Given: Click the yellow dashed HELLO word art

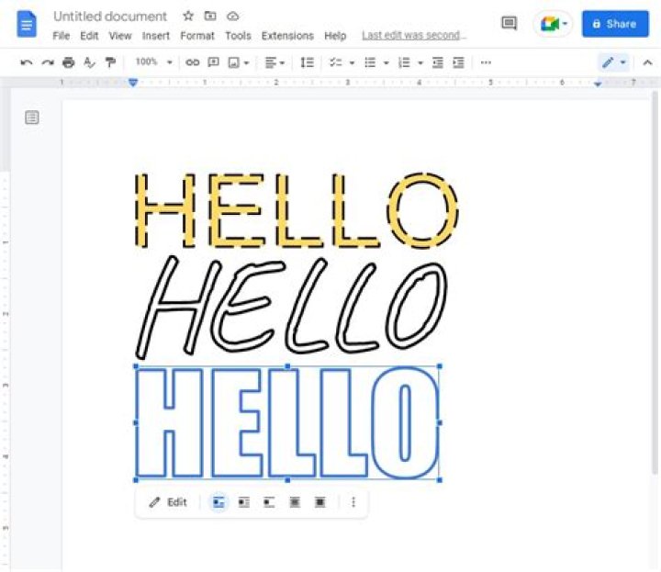Looking at the screenshot, I should pos(296,210).
